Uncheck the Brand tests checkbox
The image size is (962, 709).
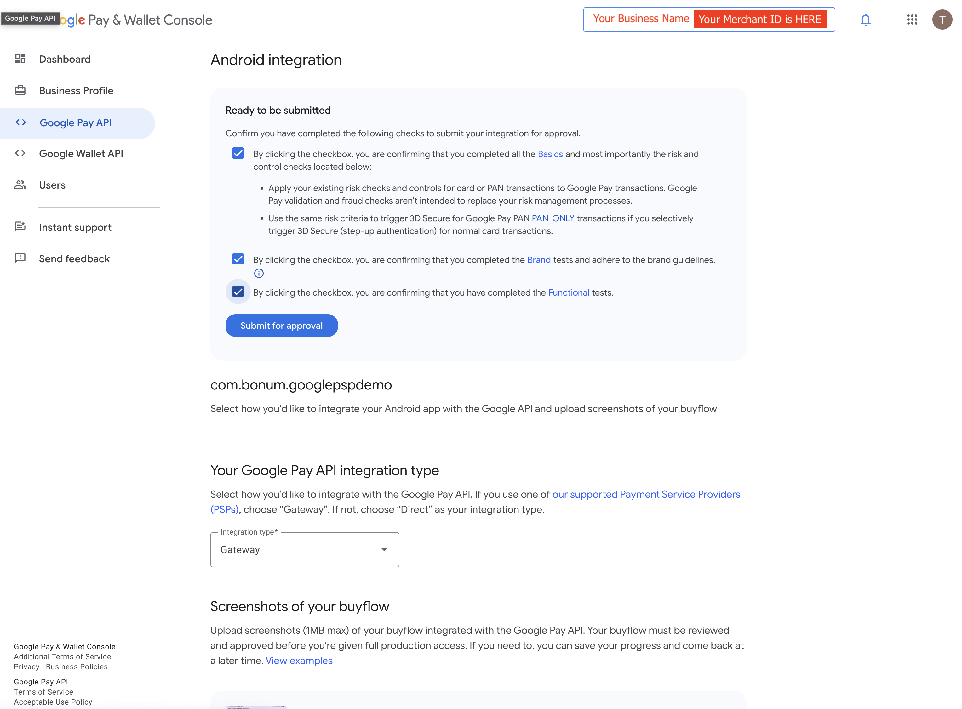tap(238, 259)
